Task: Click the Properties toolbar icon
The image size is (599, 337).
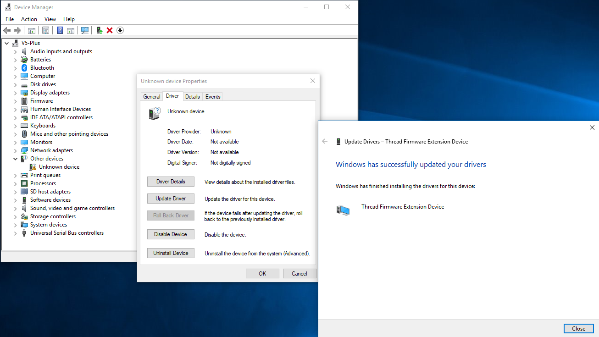Action: click(x=46, y=30)
